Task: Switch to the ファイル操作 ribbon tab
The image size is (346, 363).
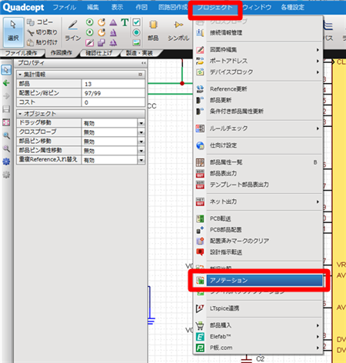Action: coord(21,53)
